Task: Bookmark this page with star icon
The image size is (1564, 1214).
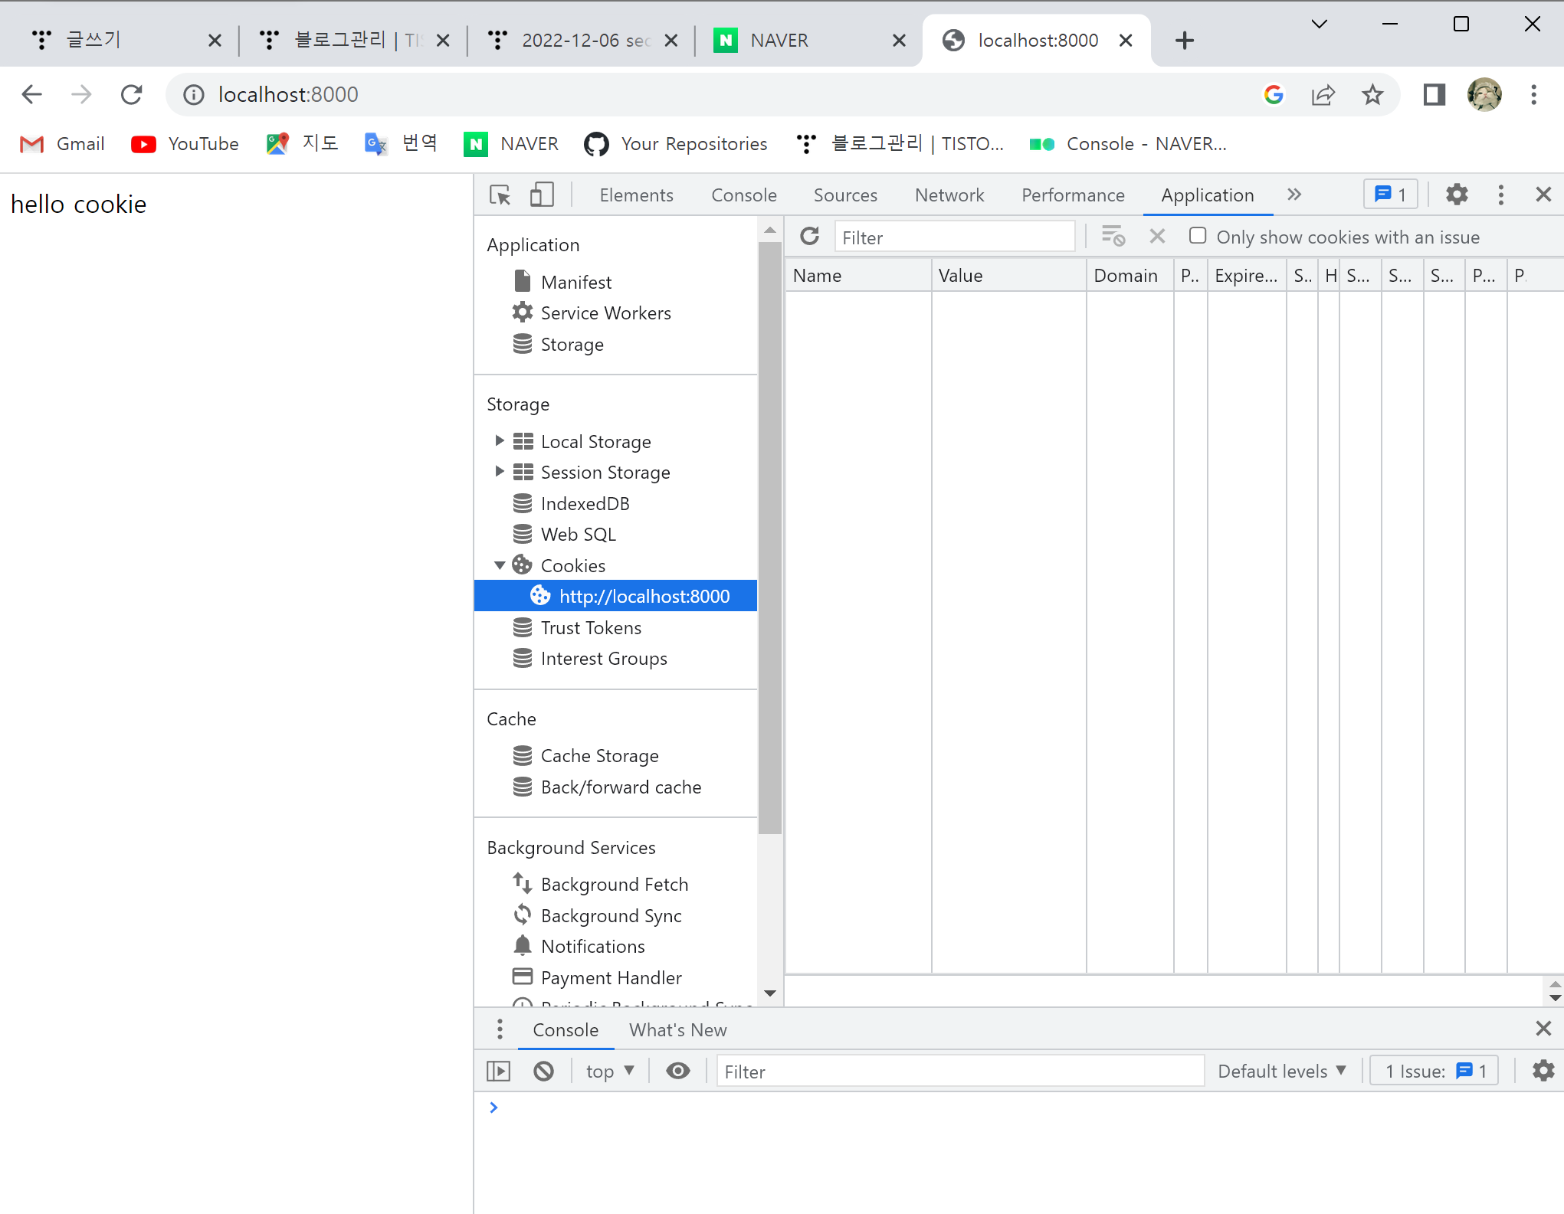Action: [1372, 95]
